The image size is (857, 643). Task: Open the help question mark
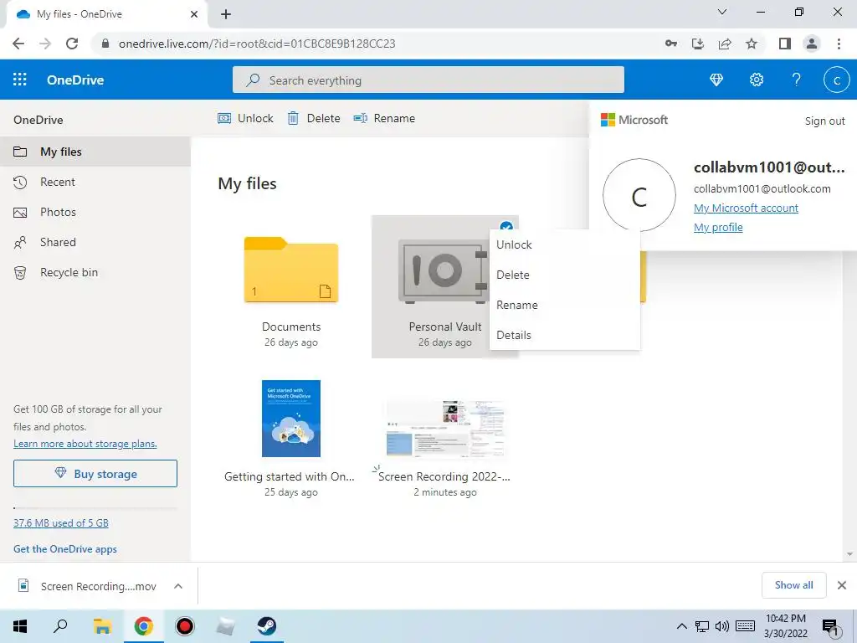(797, 80)
